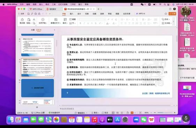Toggle Underline formatting button
The image size is (196, 128).
88,23
